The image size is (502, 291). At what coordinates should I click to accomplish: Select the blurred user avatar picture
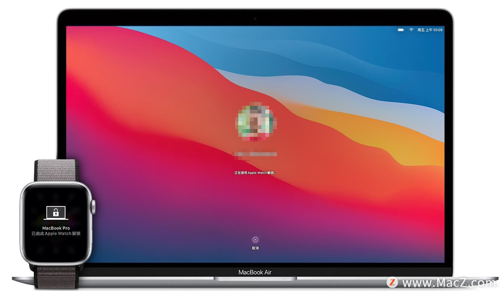coord(256,122)
